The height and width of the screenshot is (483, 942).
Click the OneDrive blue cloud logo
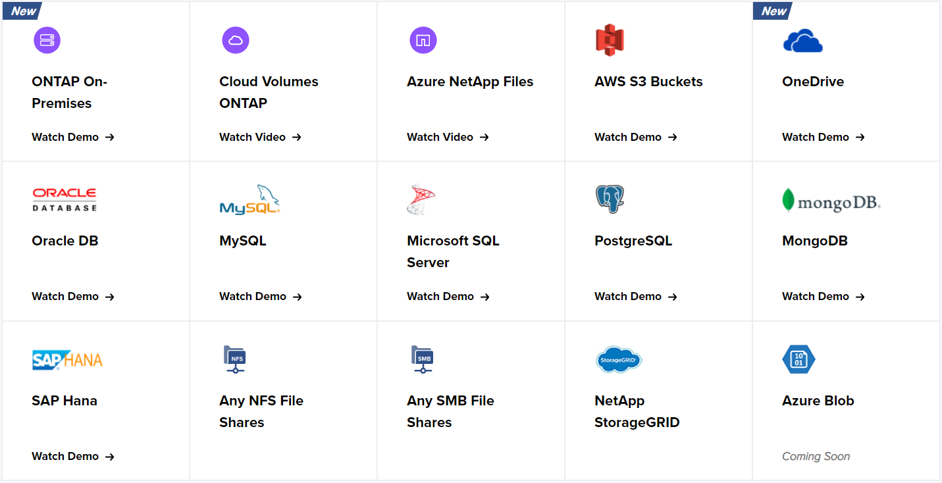pyautogui.click(x=802, y=41)
